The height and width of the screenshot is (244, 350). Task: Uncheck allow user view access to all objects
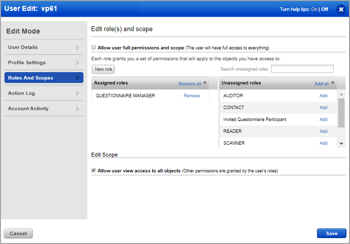point(94,170)
